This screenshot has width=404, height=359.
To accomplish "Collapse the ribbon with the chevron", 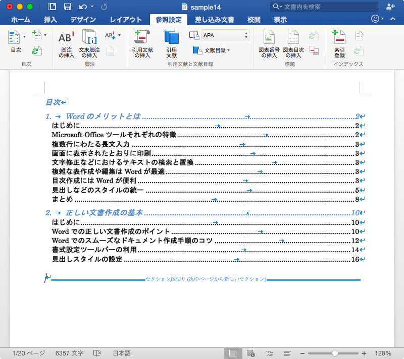I will [393, 19].
